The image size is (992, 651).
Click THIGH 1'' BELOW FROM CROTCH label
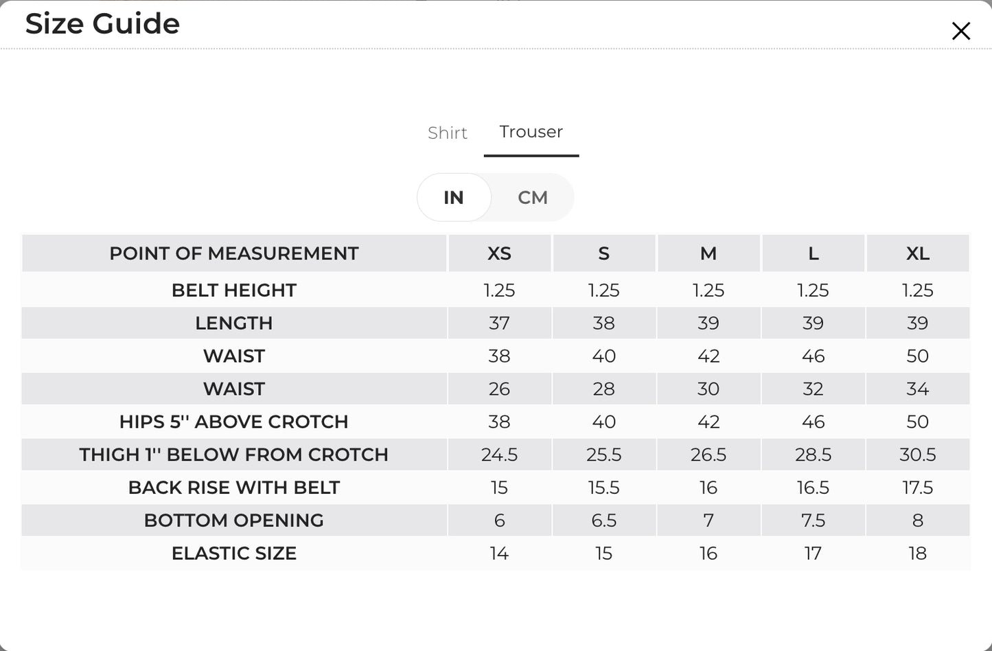(234, 455)
